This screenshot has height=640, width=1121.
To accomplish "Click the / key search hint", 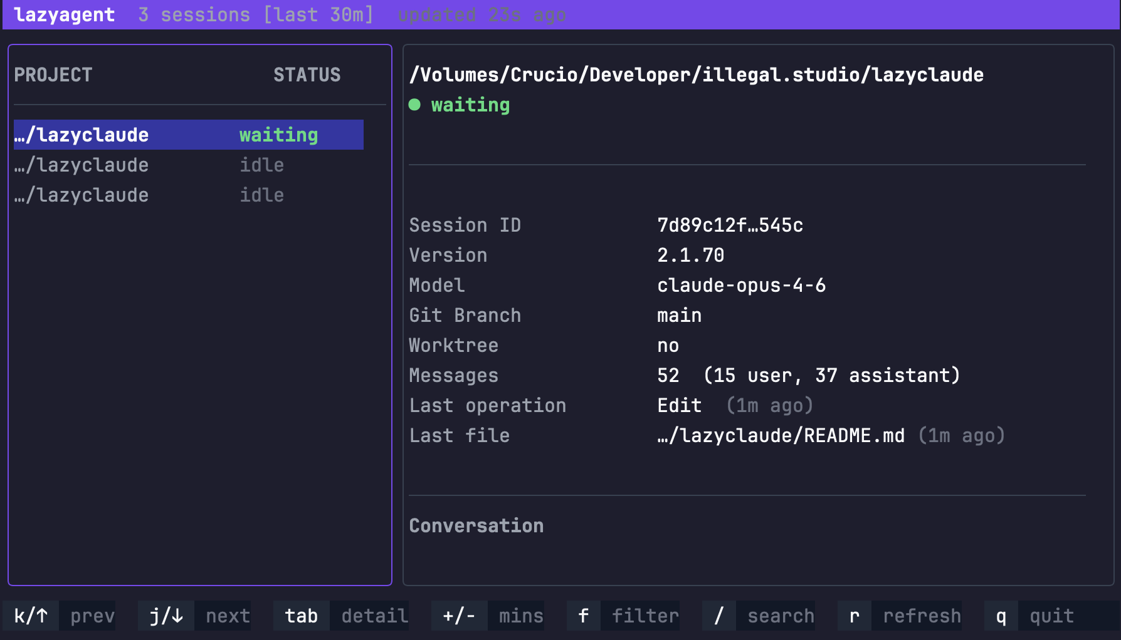I will pos(718,616).
